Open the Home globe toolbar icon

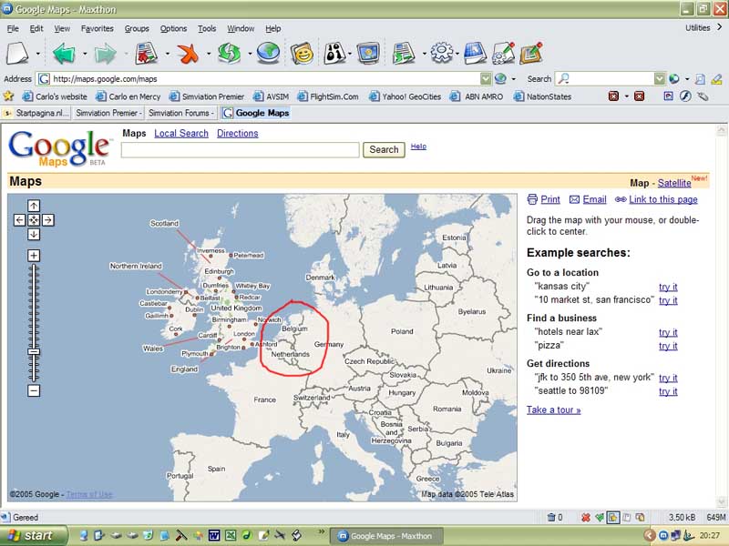(x=267, y=53)
